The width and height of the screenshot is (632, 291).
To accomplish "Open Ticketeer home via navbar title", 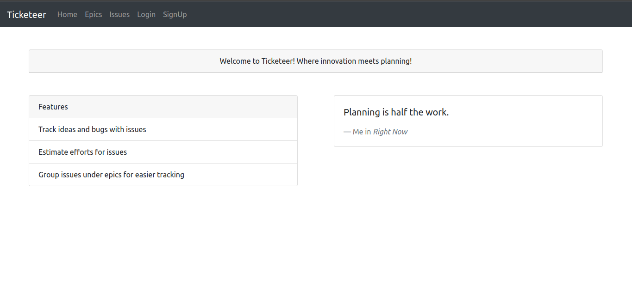I will point(26,14).
